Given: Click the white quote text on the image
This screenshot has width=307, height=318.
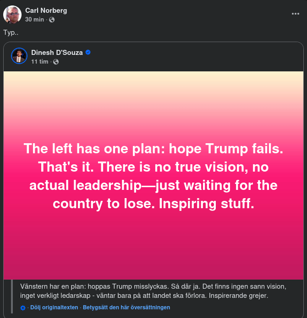Looking at the screenshot, I should click(153, 176).
